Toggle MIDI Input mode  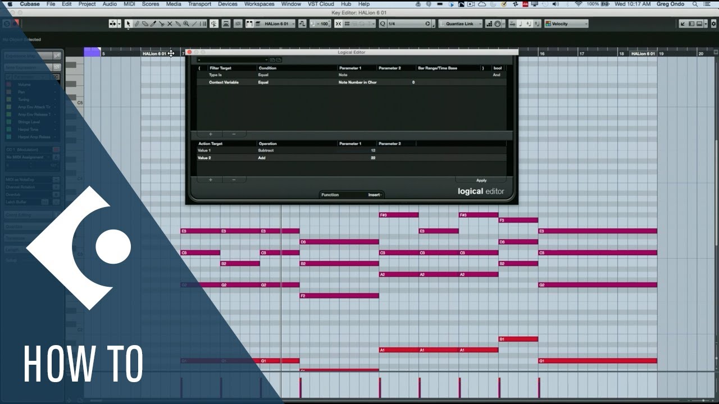[497, 24]
